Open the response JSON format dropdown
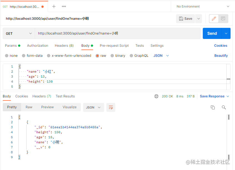 click(x=94, y=107)
